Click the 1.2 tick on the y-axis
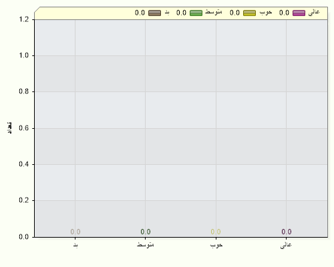334x267 pixels. coord(24,19)
